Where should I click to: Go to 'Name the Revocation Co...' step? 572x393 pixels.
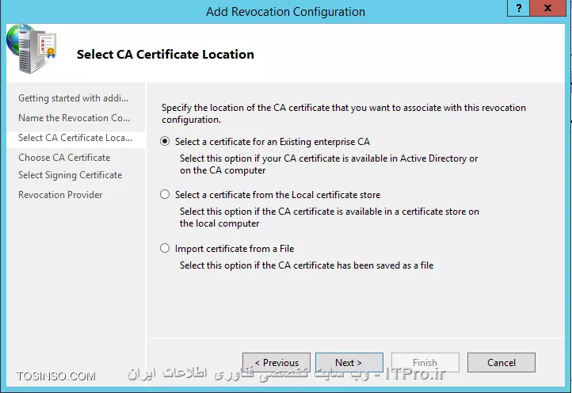[x=74, y=118]
